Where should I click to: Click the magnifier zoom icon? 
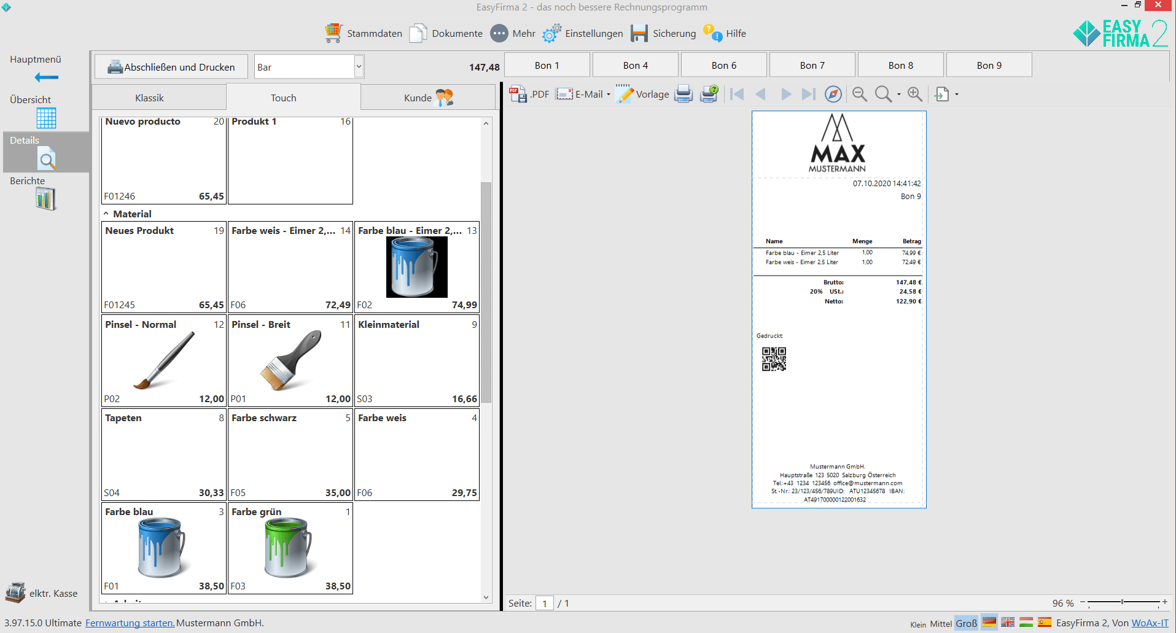(x=883, y=94)
